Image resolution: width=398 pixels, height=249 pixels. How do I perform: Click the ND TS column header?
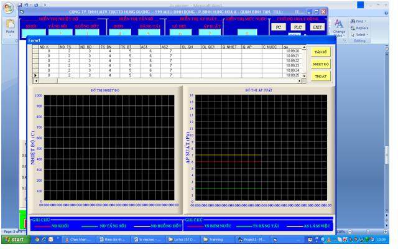[68, 47]
